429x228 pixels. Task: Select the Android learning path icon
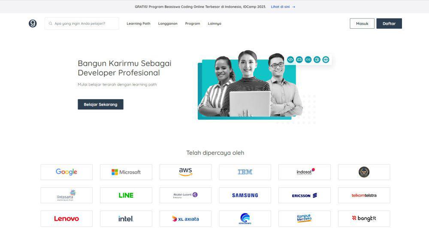299,59
